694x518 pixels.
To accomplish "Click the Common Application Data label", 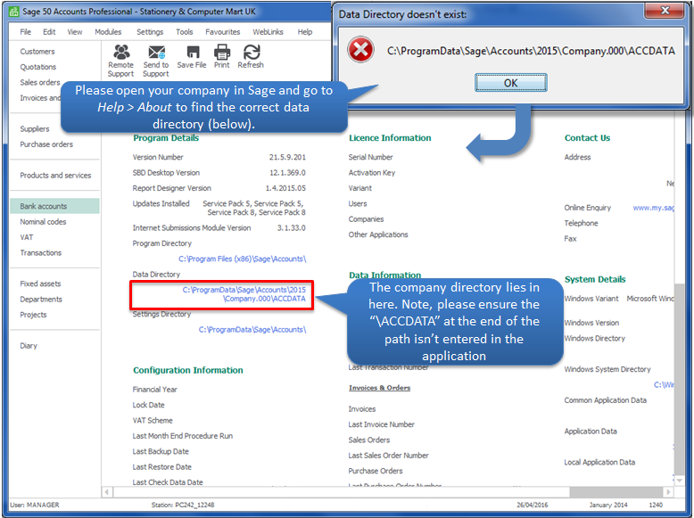I will tap(605, 400).
